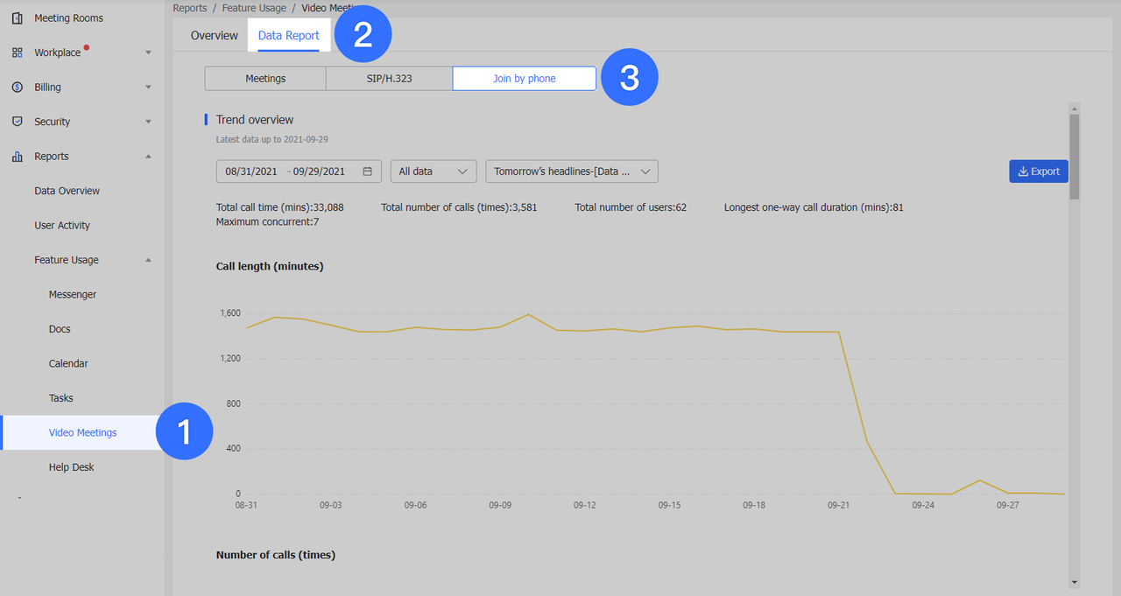Open Data Overview report
The height and width of the screenshot is (596, 1121).
coord(67,191)
